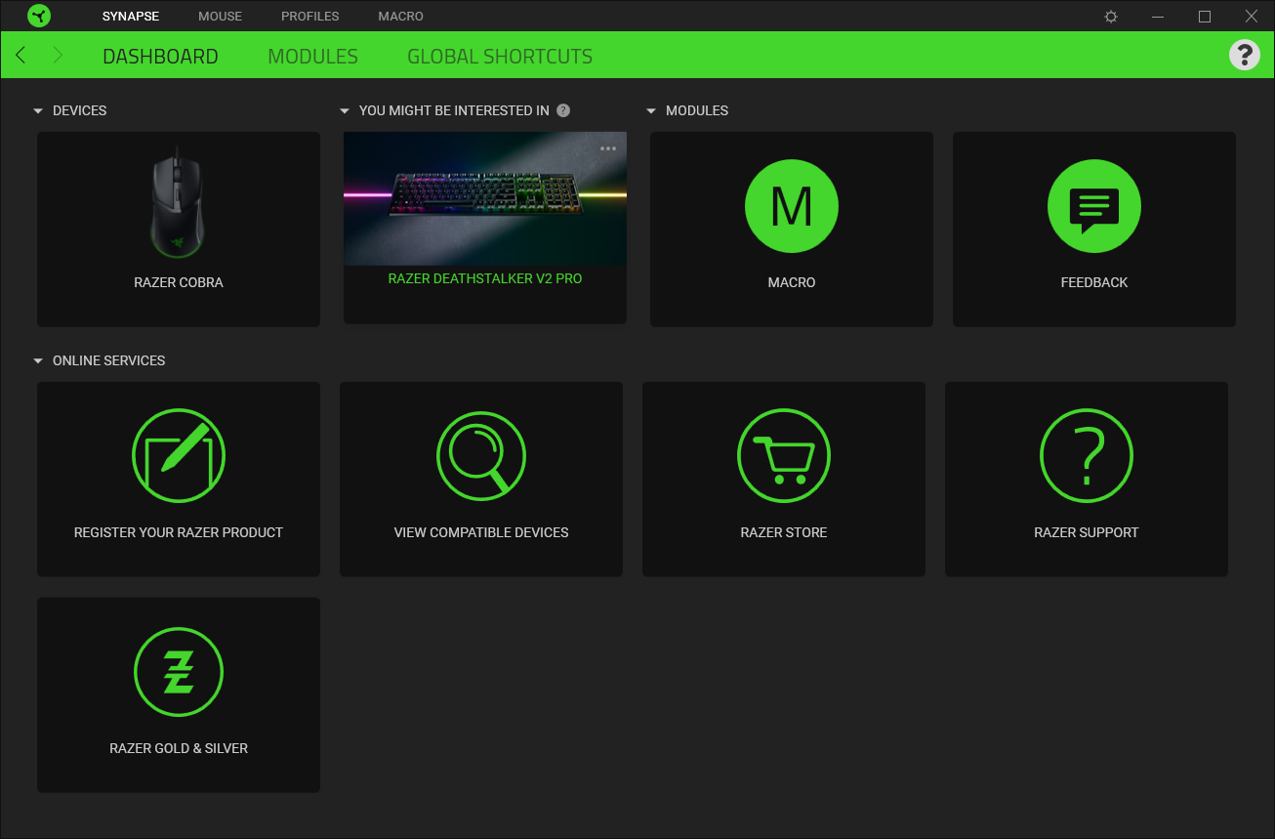Go back with the left arrow
This screenshot has width=1275, height=839.
point(21,56)
